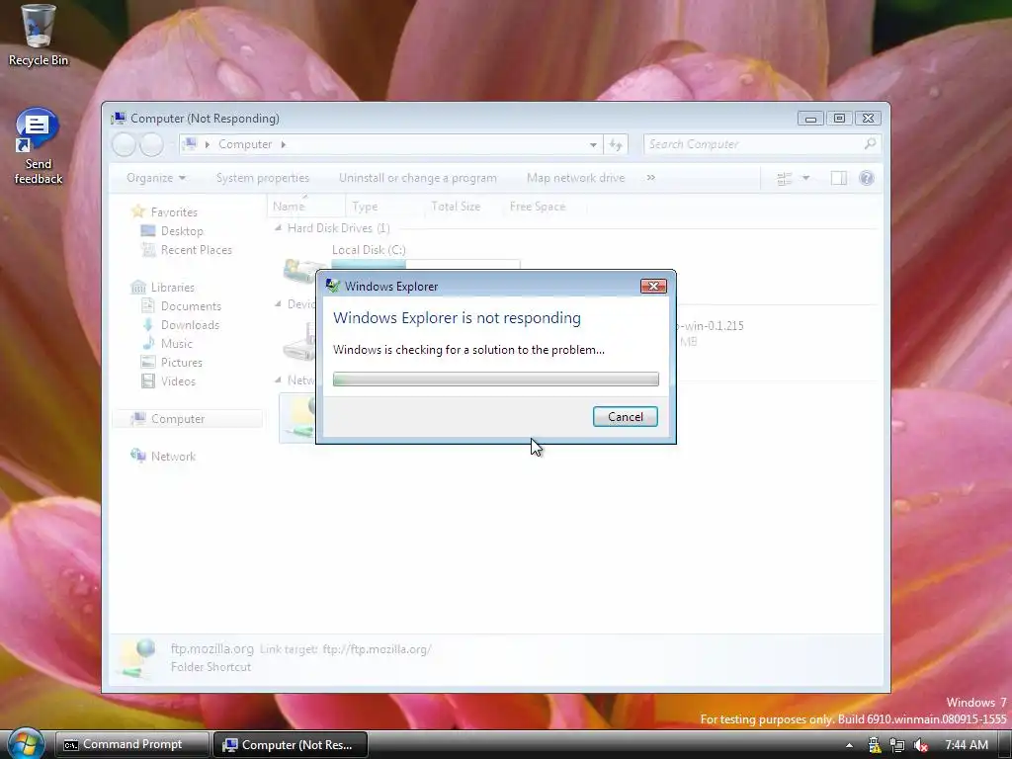This screenshot has height=759, width=1012.
Task: Click the muted volume tray icon
Action: (x=920, y=745)
